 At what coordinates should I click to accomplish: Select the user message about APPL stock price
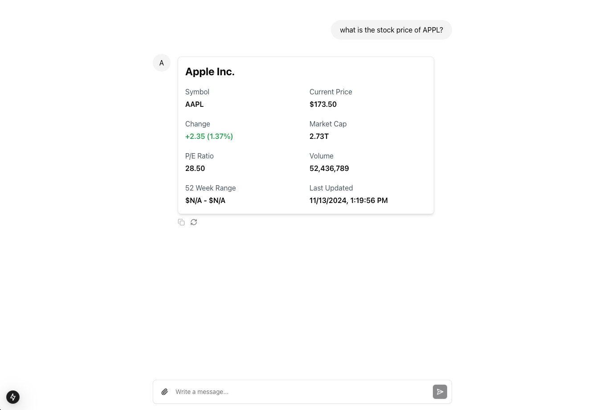[391, 30]
